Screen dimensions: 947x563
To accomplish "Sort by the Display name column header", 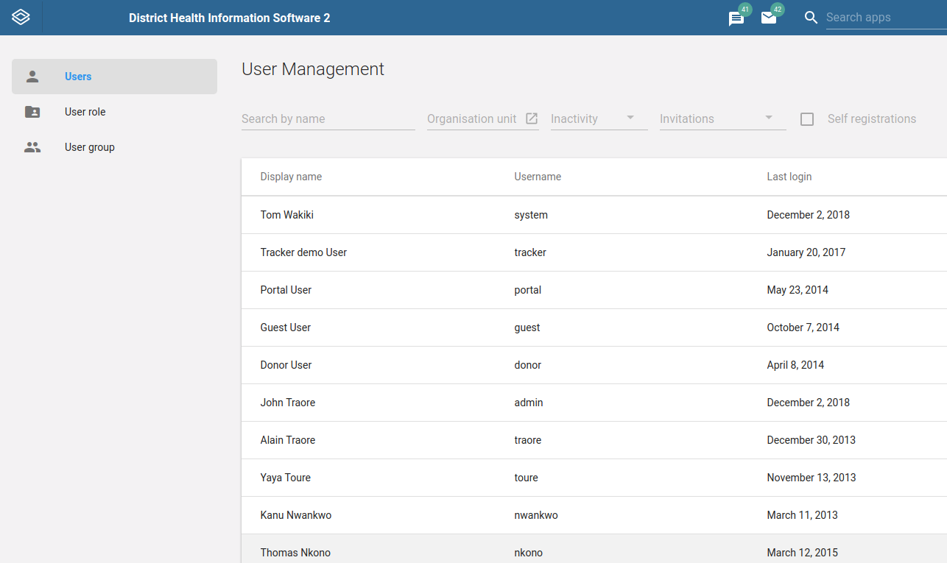I will point(291,177).
